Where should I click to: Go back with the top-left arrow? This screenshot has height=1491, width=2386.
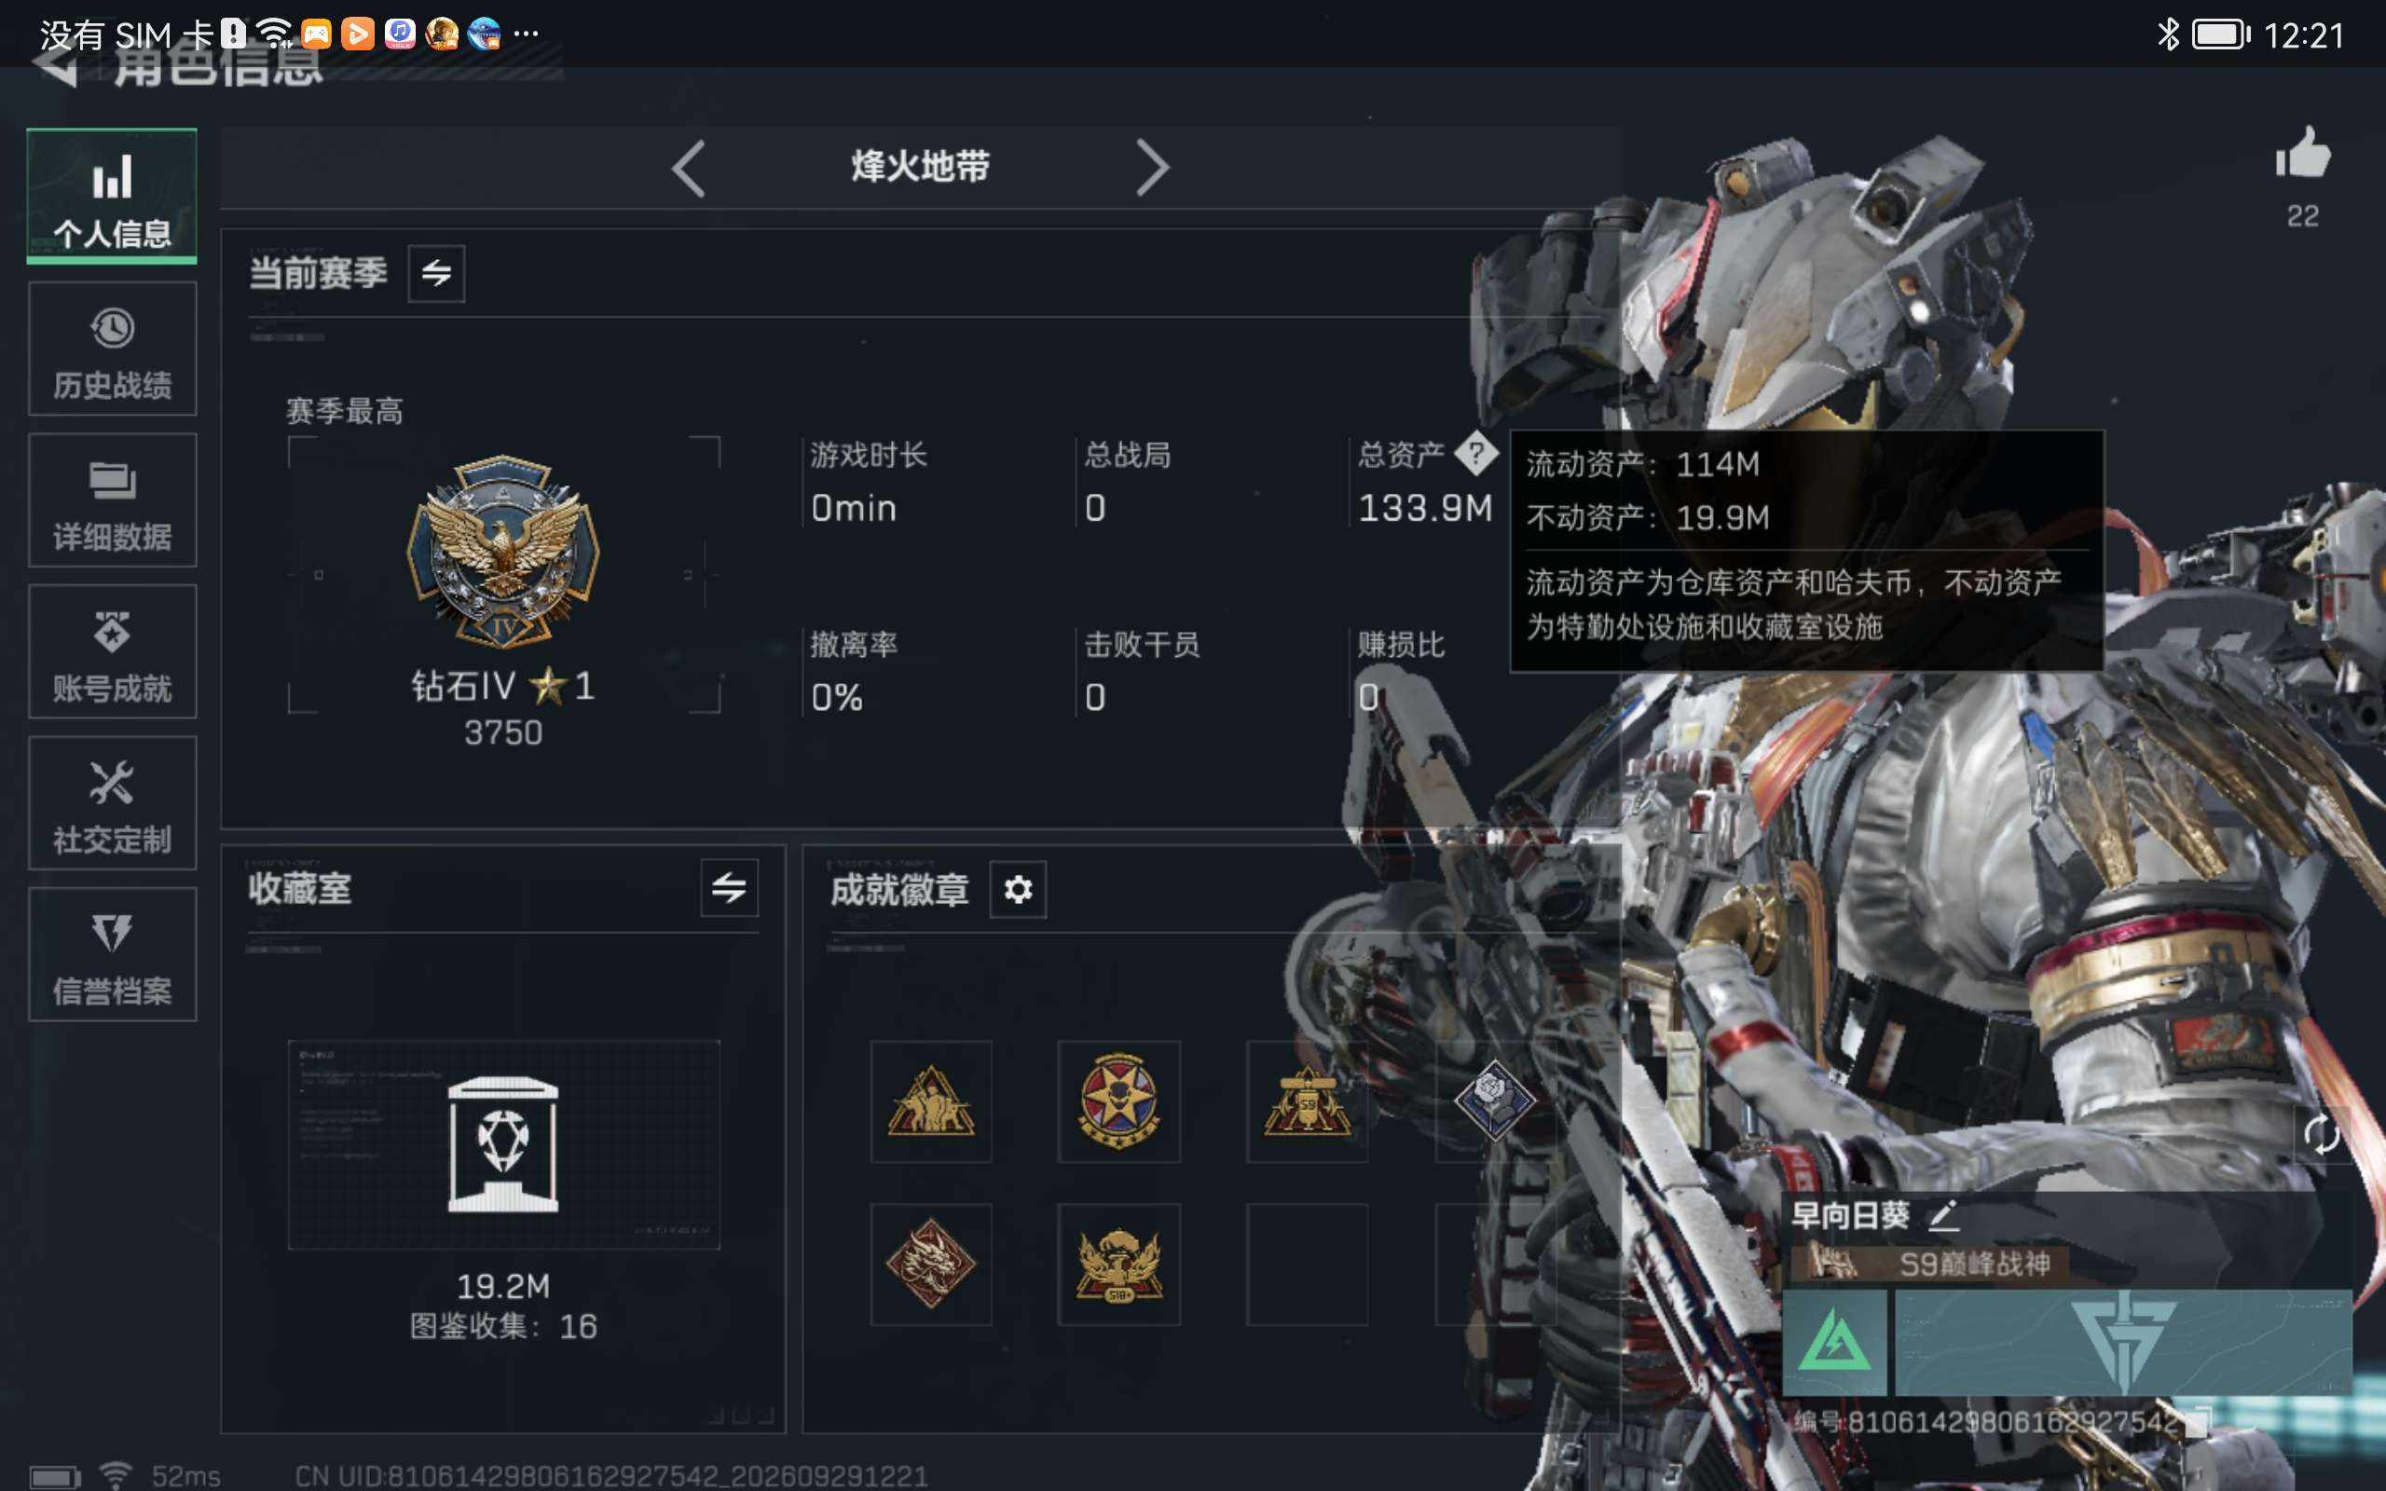click(x=55, y=69)
